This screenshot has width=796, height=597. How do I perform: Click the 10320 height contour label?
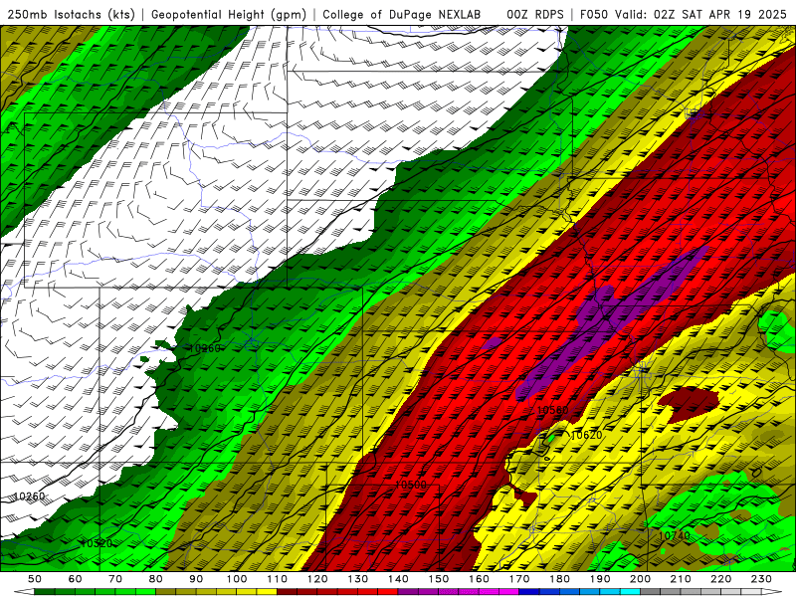96,543
